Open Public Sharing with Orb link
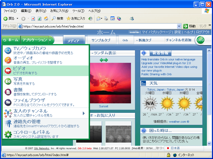Screen dimensions: 213x159 point(157,74)
